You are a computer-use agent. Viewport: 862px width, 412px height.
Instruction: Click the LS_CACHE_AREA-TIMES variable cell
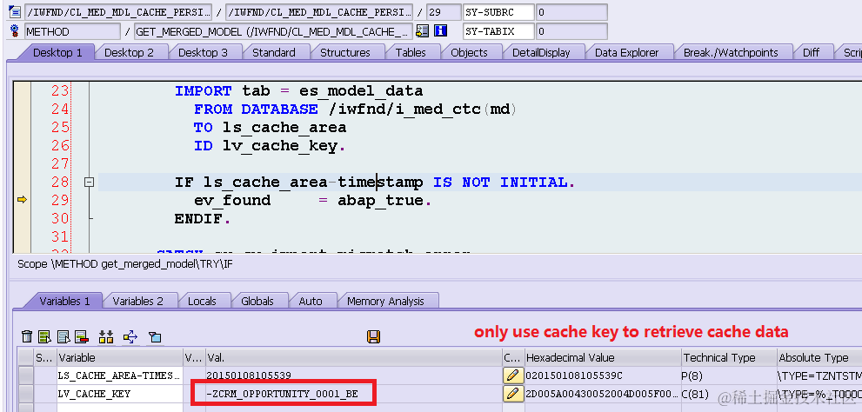point(119,375)
